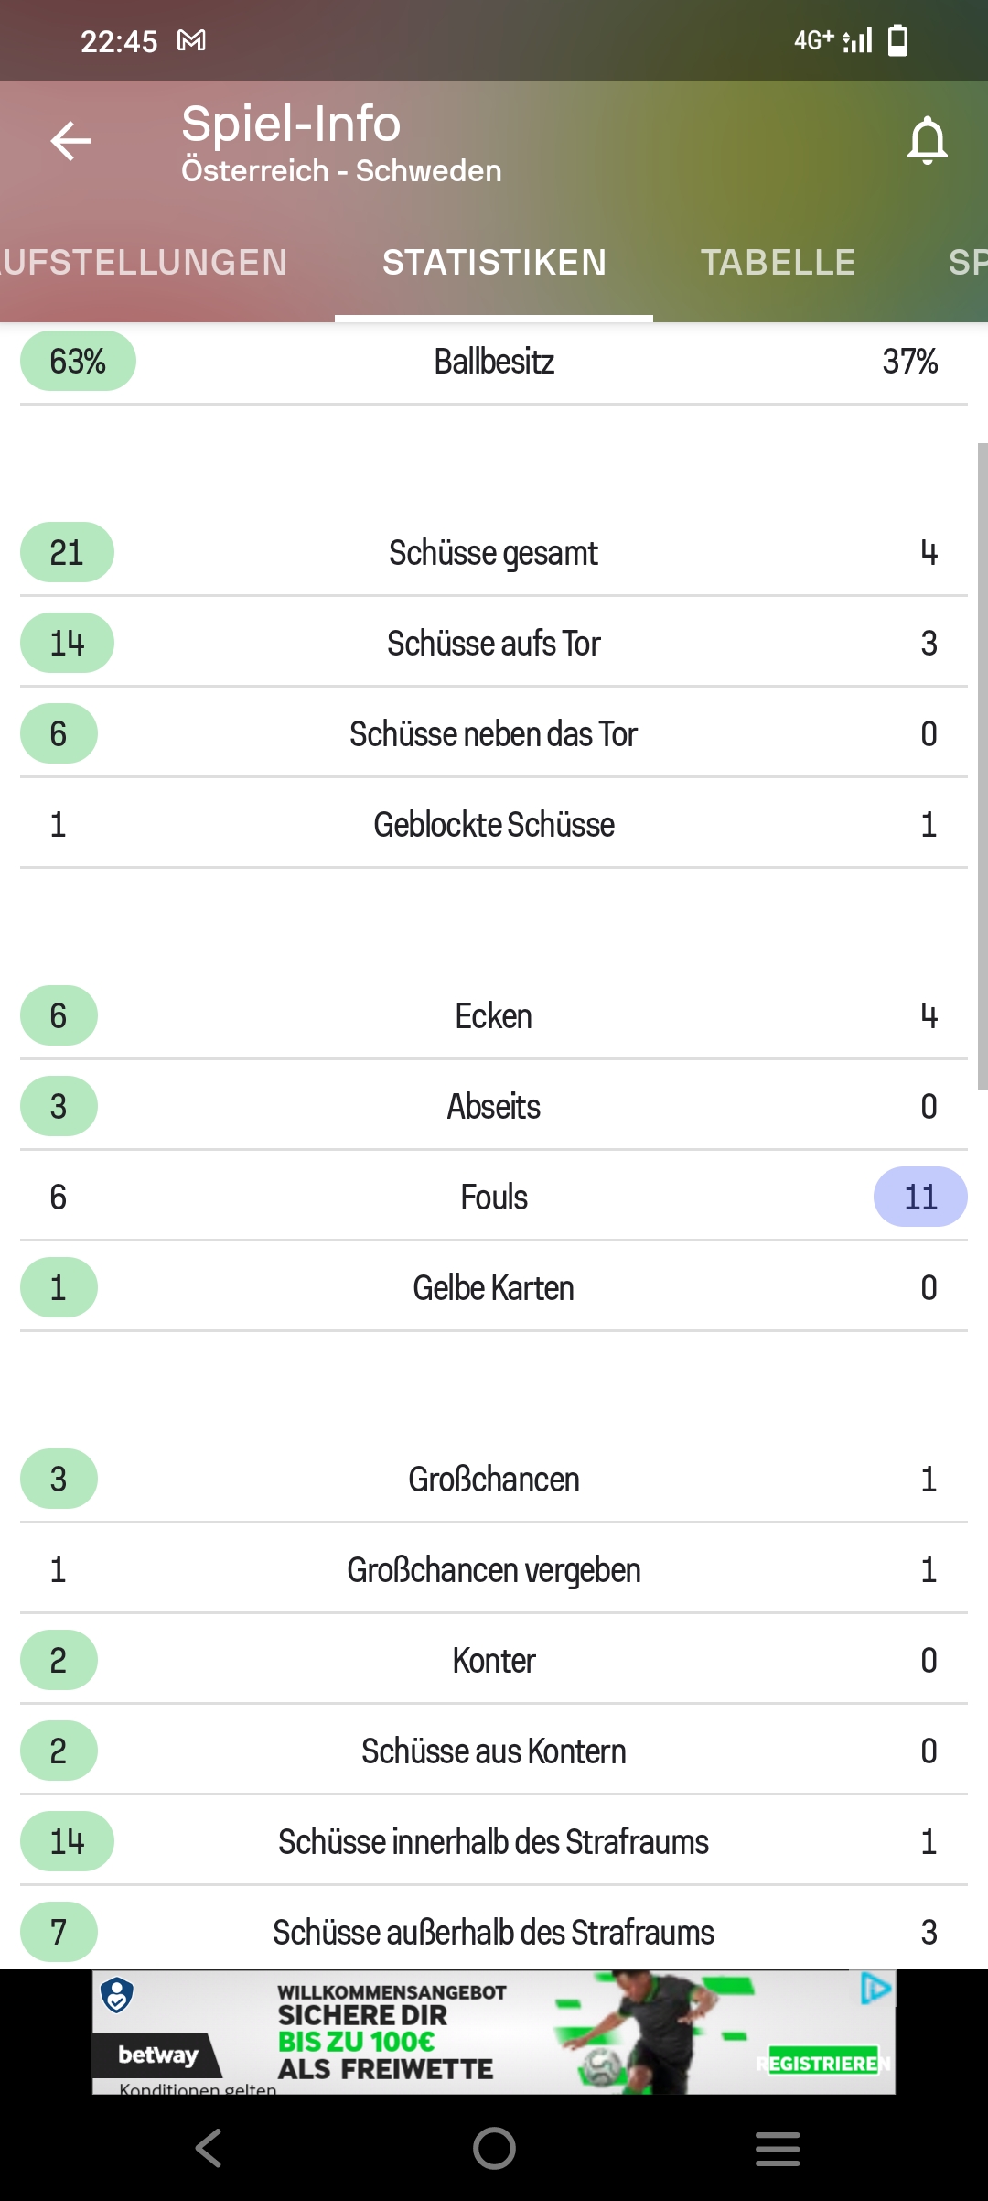The height and width of the screenshot is (2201, 988).
Task: Tap the betway shield logo icon
Action: click(117, 1995)
